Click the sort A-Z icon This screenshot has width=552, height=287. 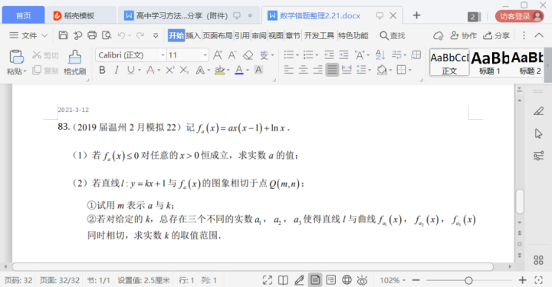point(380,55)
